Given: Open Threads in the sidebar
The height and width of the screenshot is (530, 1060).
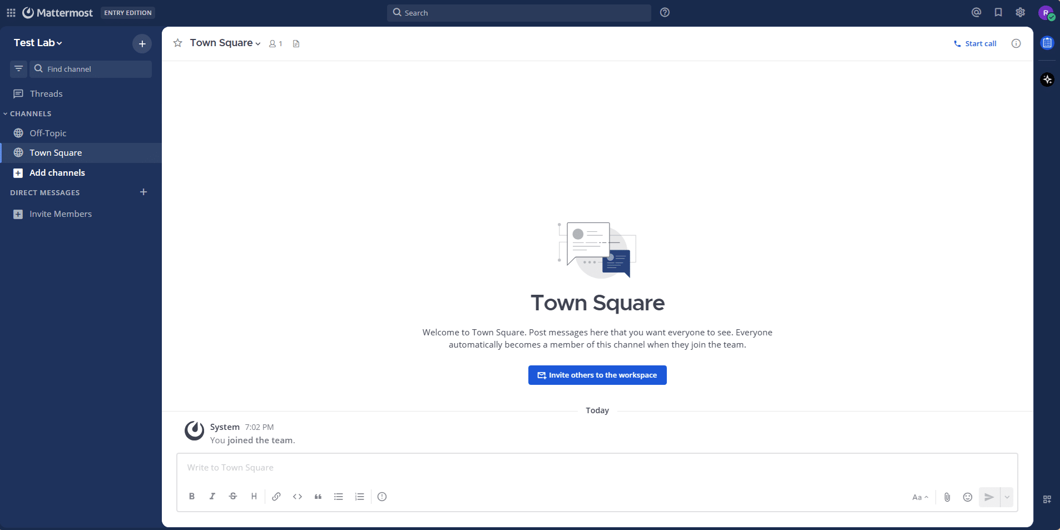Looking at the screenshot, I should (x=46, y=93).
